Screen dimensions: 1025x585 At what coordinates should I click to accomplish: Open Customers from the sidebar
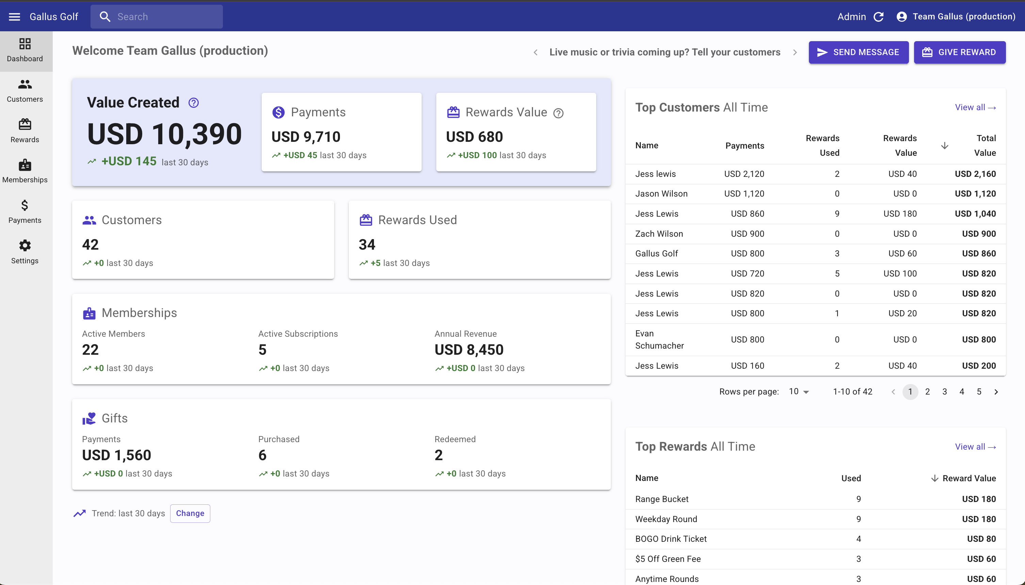point(25,91)
